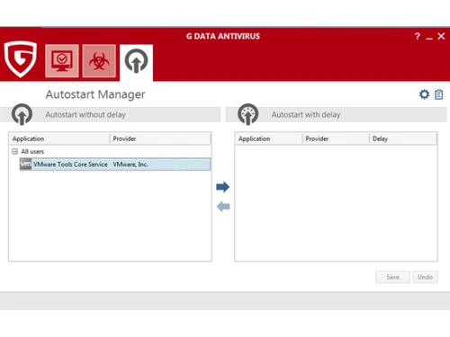Viewport: 450px width, 337px height.
Task: Click the Autostart without delay icon
Action: (x=22, y=114)
